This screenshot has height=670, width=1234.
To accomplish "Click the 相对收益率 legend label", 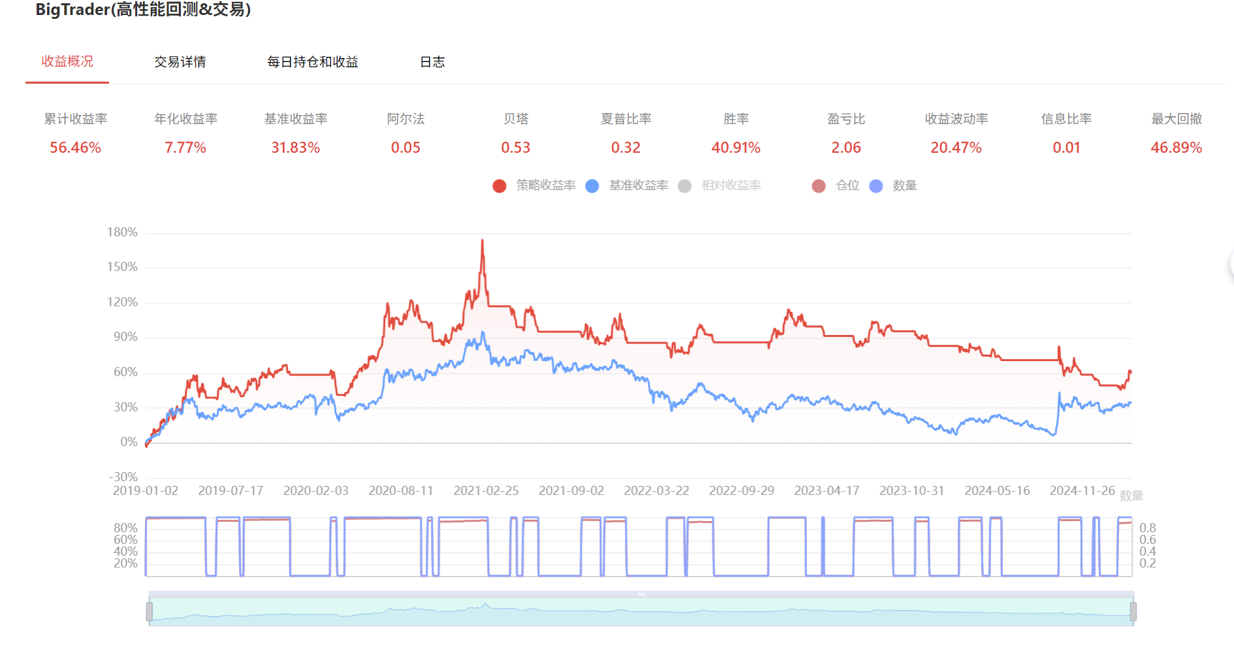I will [x=731, y=185].
